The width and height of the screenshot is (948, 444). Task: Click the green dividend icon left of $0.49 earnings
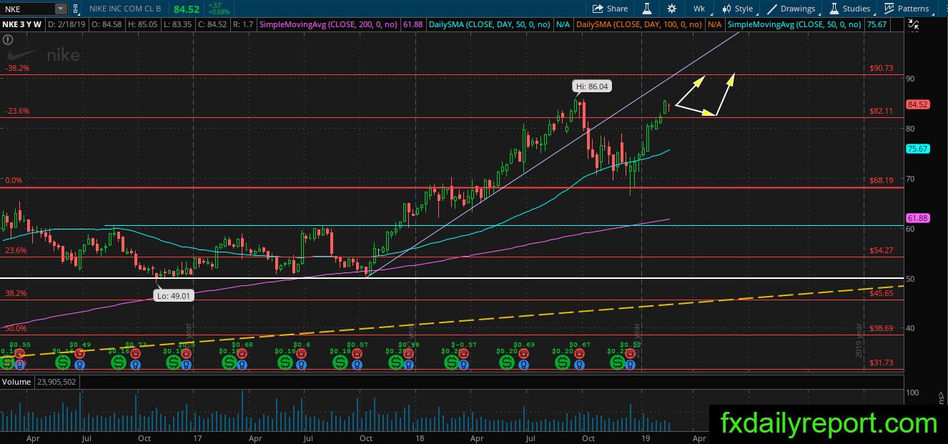point(61,363)
